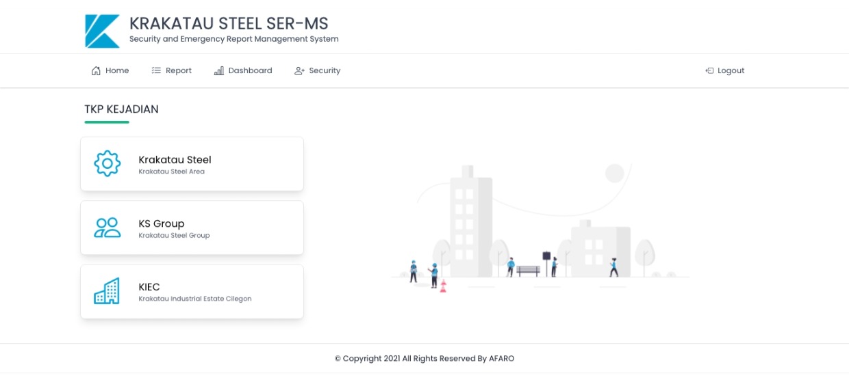The image size is (849, 382).
Task: Click the building icon on KIEC card
Action: click(x=107, y=291)
